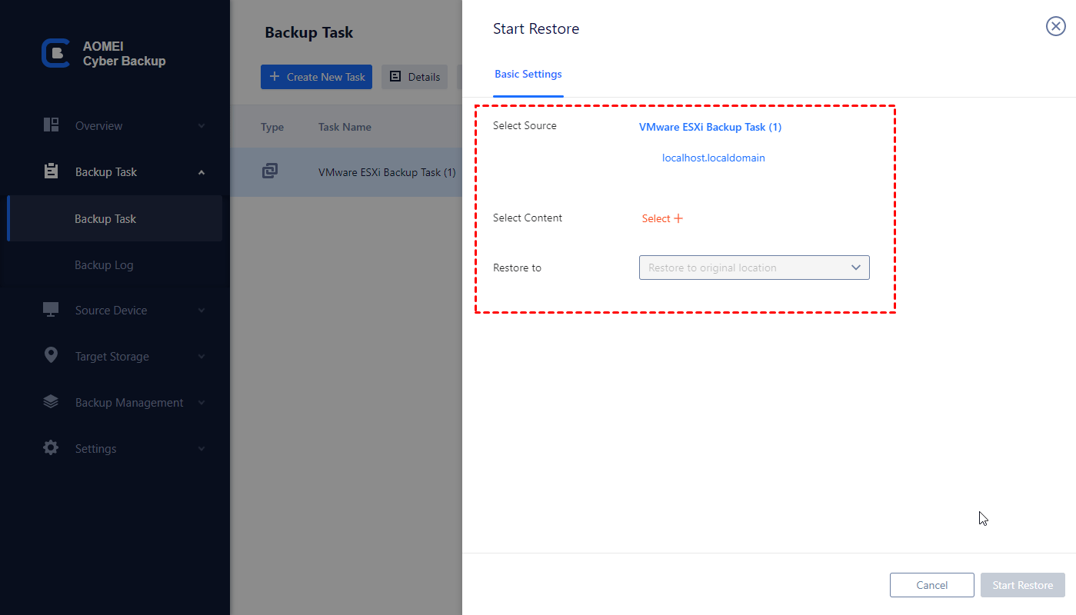The height and width of the screenshot is (615, 1076).
Task: Select the Basic Settings tab
Action: (x=528, y=75)
